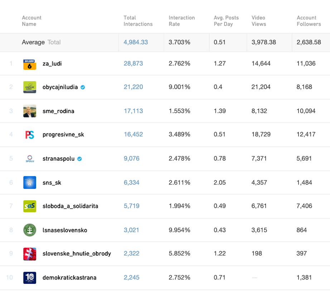
Task: Click demokratickastrana total interactions 2,245
Action: (x=132, y=278)
